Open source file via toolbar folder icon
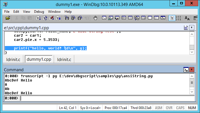 8,18
